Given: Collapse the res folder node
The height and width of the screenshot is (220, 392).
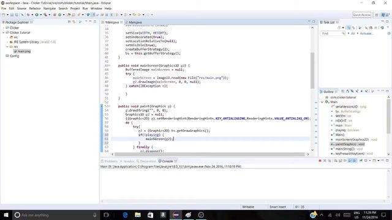Looking at the screenshot, I should pyautogui.click(x=7, y=46).
